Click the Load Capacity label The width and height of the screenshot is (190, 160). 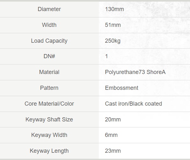click(x=49, y=41)
